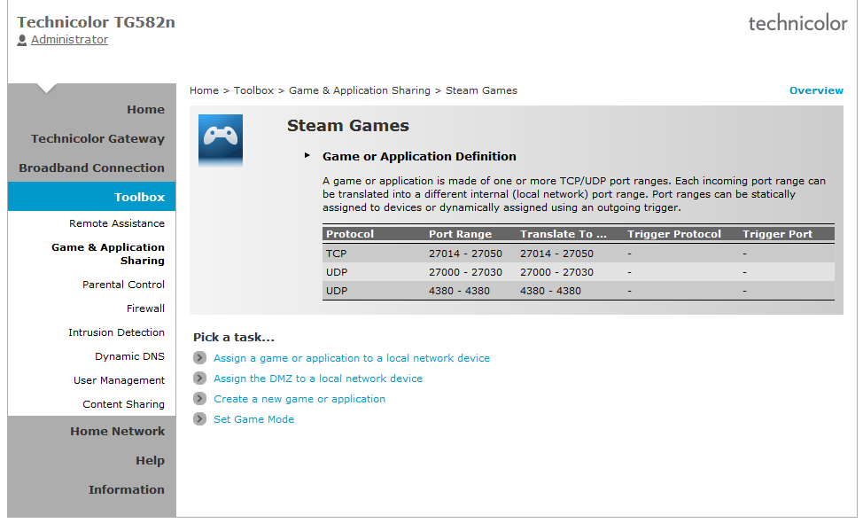The width and height of the screenshot is (863, 523).
Task: Go to Game & Application Sharing breadcrumb
Action: 360,90
